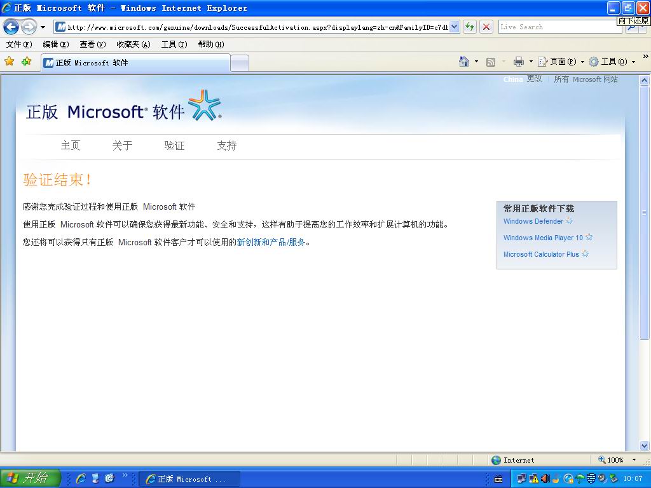Click the keyboard language bar icon
Viewport: 651px width, 488px height.
pyautogui.click(x=498, y=479)
